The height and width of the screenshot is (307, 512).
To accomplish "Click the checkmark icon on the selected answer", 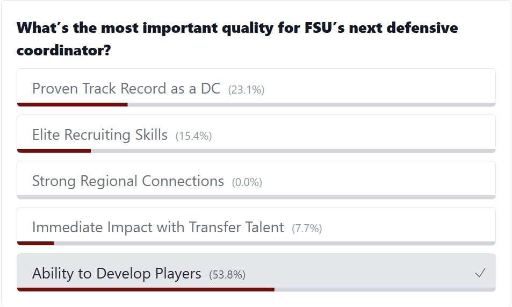I will pyautogui.click(x=480, y=273).
